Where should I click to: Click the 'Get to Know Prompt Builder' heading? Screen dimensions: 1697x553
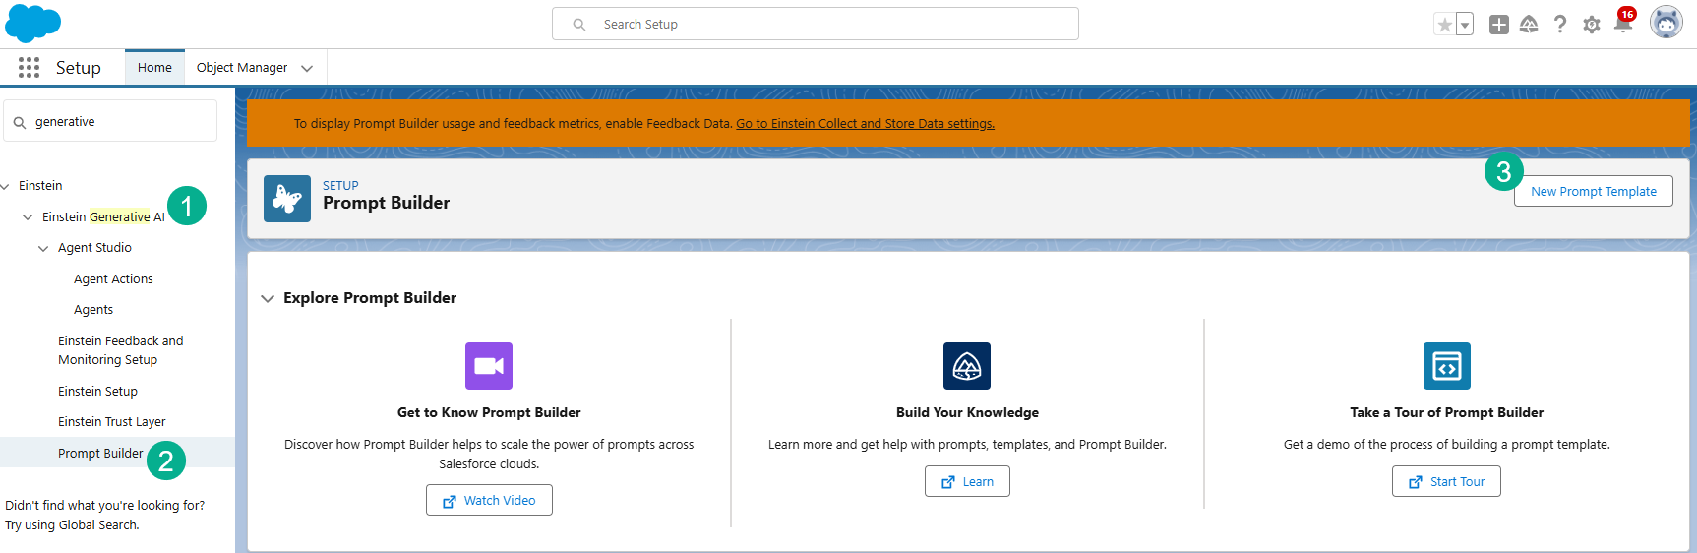click(x=489, y=413)
